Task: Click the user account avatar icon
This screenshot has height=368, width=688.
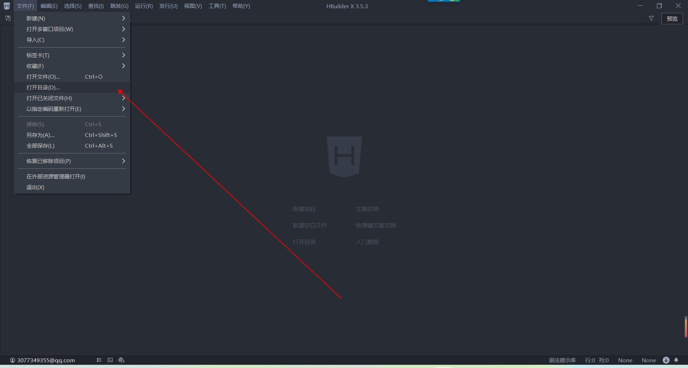Action: coord(13,360)
